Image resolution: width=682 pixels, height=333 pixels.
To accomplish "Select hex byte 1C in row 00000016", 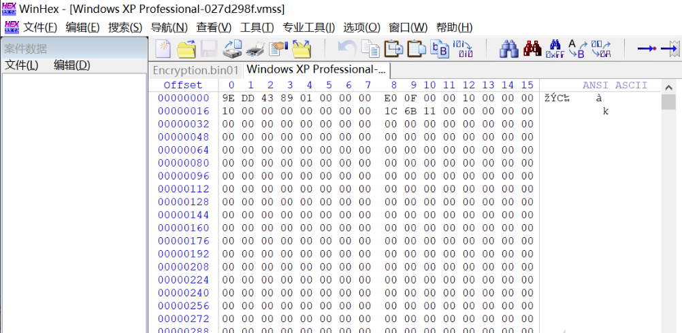I will 391,111.
